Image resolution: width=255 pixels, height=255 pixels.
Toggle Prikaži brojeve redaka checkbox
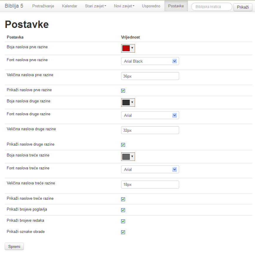(123, 221)
